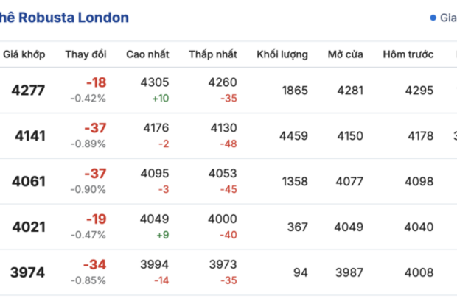Select the 4141 matched price row
This screenshot has height=304, width=457.
click(x=29, y=135)
